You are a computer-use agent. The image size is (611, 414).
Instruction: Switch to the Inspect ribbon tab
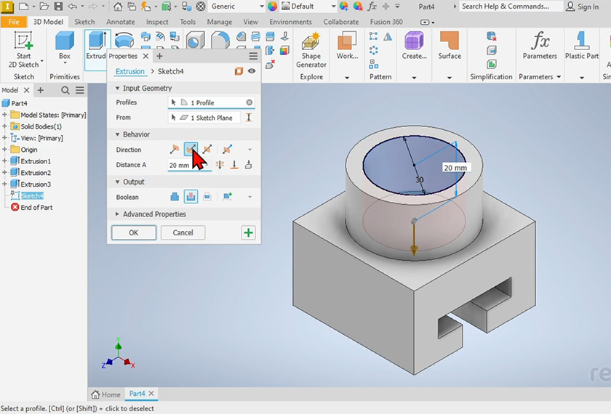[157, 22]
